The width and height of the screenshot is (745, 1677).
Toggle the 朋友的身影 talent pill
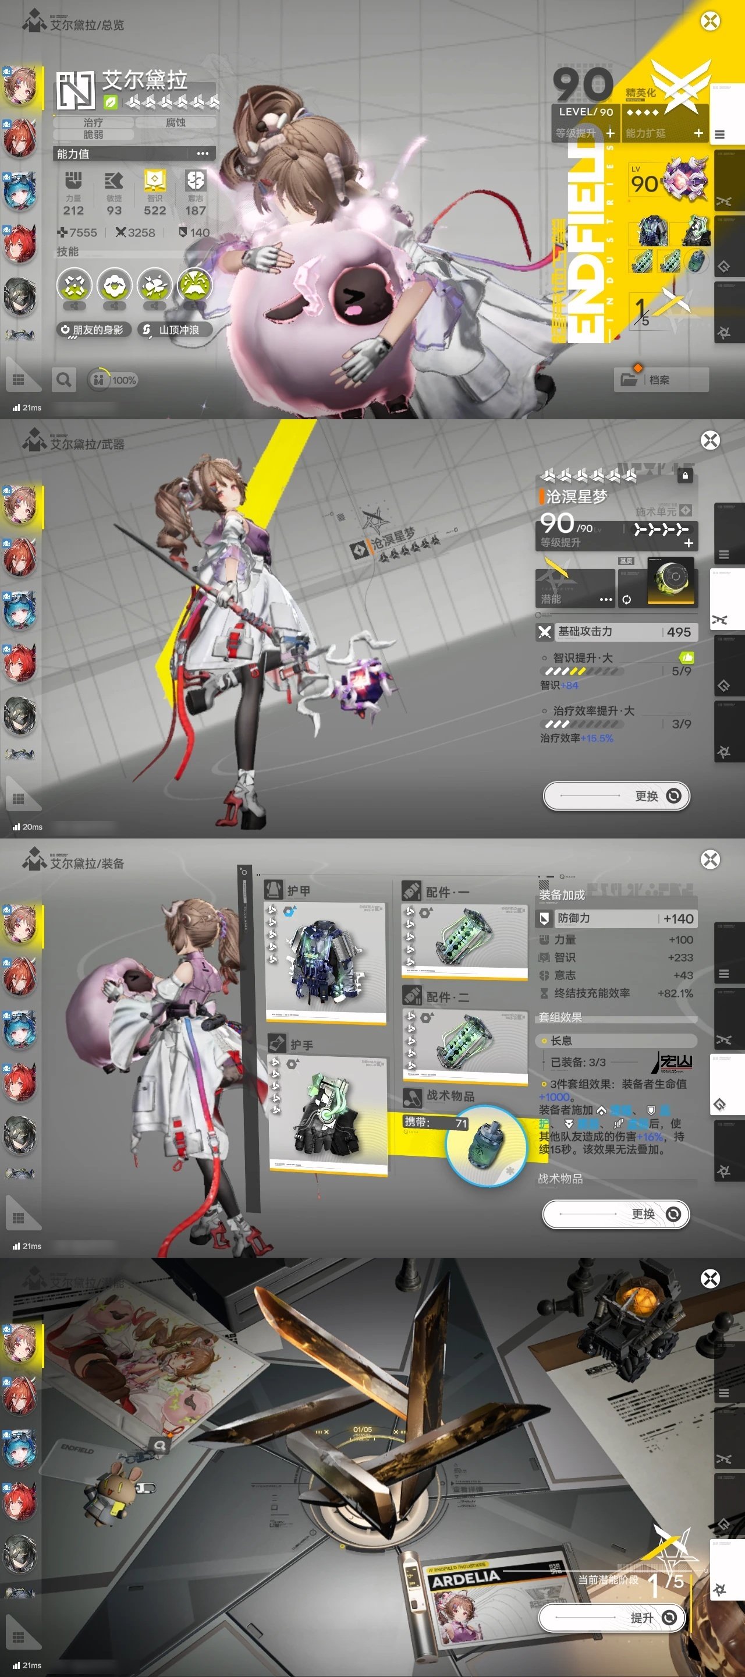(x=93, y=330)
